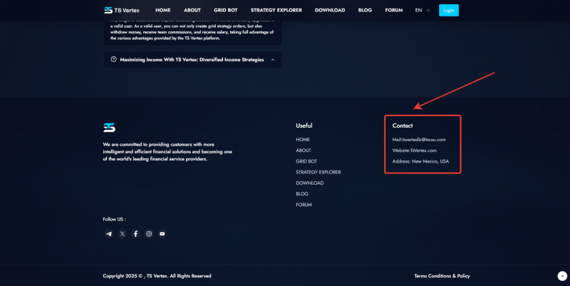Open the HOME menu in top navigation
Viewport: 570px width, 286px height.
tap(163, 10)
